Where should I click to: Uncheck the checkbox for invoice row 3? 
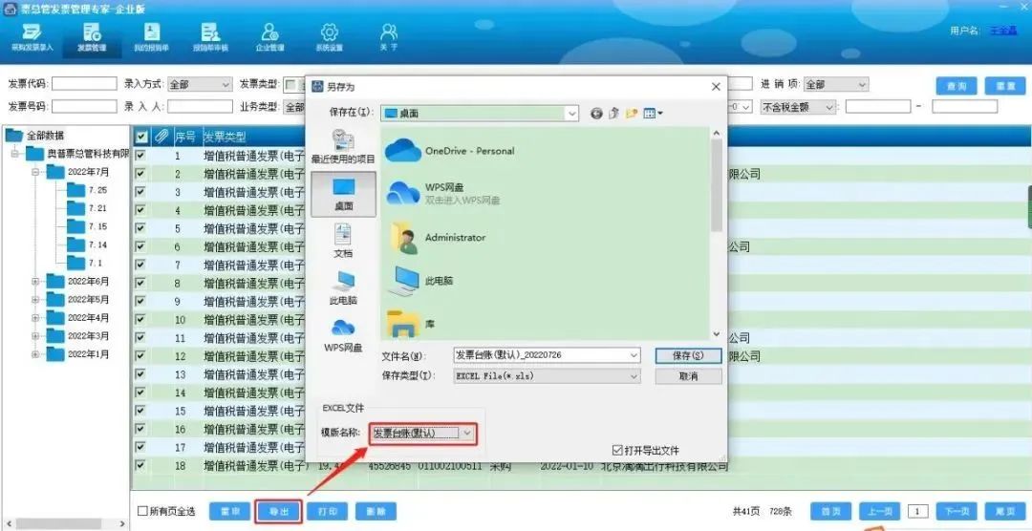[140, 192]
